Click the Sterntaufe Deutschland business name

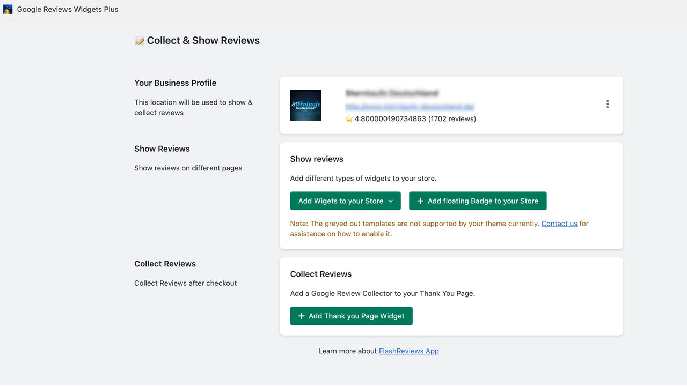391,93
